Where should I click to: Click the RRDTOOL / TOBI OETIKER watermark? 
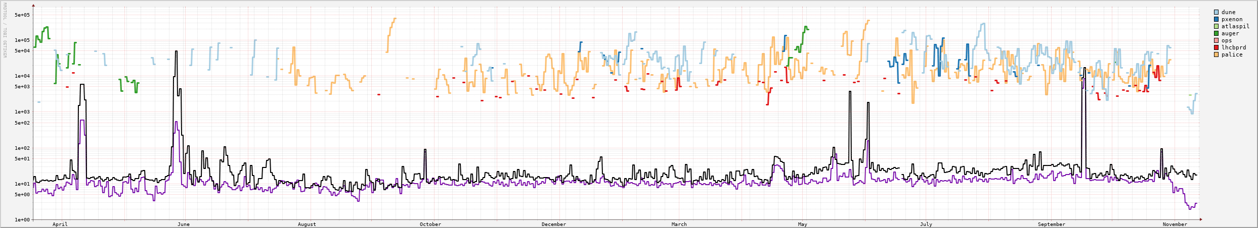click(5, 30)
